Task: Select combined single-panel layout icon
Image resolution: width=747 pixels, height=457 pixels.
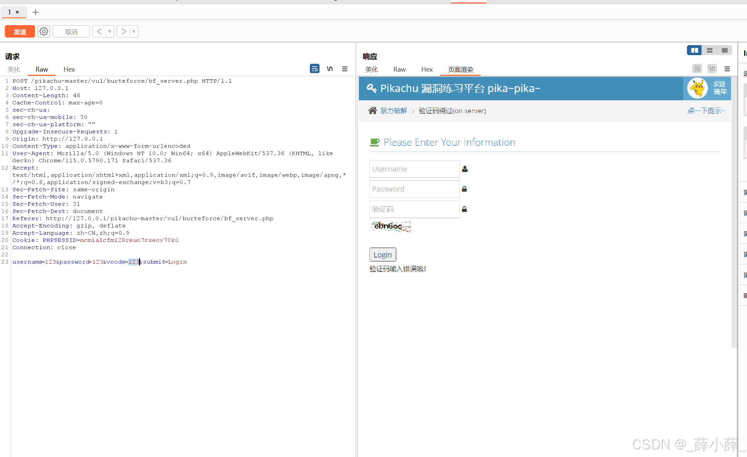Action: pos(725,50)
